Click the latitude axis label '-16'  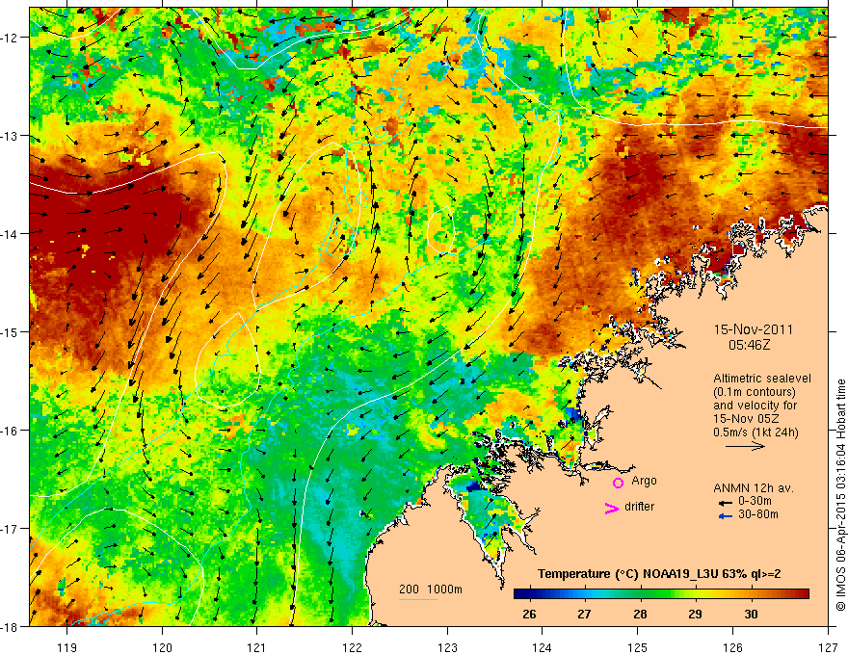(10, 431)
